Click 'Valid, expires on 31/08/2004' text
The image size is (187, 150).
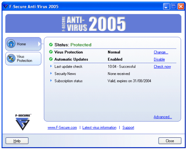129,81
